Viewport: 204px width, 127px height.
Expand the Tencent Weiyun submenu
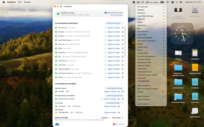coord(151,59)
